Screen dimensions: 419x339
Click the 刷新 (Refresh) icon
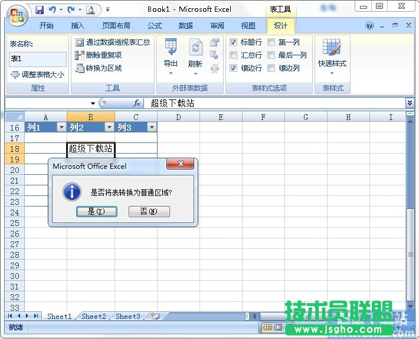tap(195, 47)
